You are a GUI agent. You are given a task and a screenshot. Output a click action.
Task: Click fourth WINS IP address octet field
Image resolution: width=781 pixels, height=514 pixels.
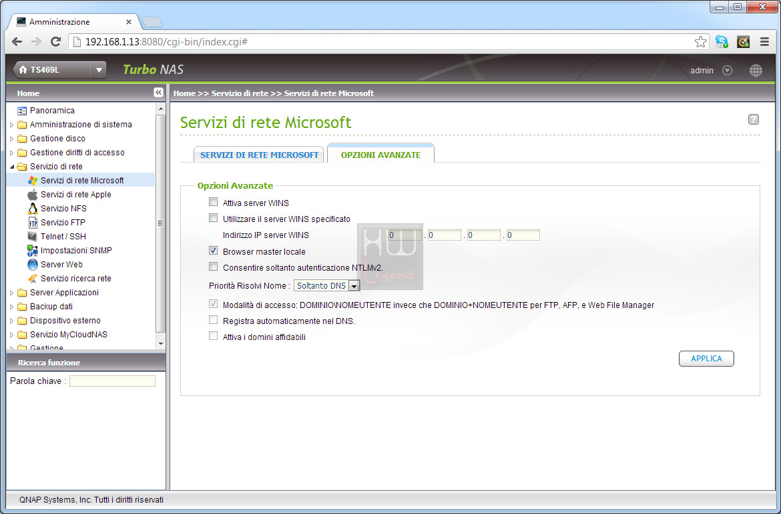tap(523, 235)
